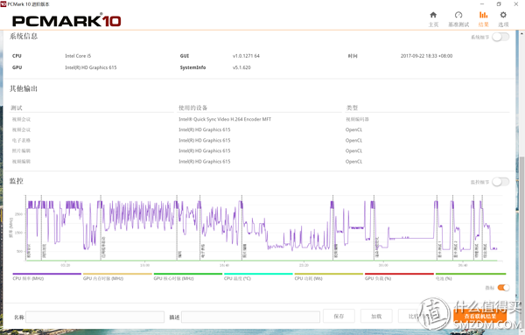The height and width of the screenshot is (335, 525).
Task: Click the scrollbar up arrow
Action: pyautogui.click(x=522, y=33)
